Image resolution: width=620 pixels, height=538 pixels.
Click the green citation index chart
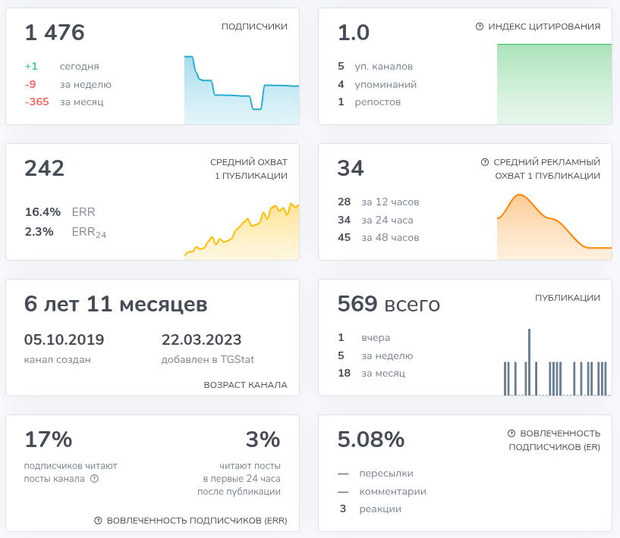[x=555, y=84]
